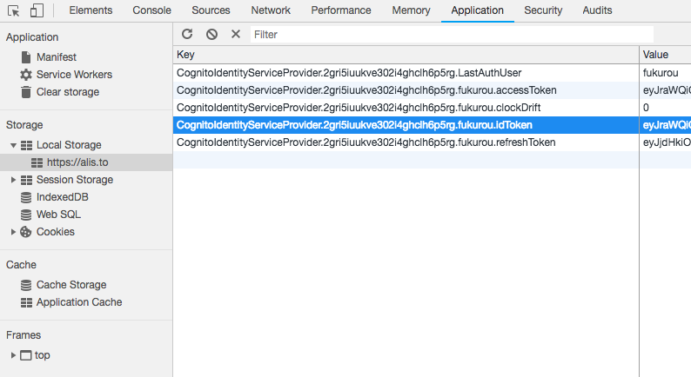Collapse the Local Storage tree

click(x=14, y=145)
